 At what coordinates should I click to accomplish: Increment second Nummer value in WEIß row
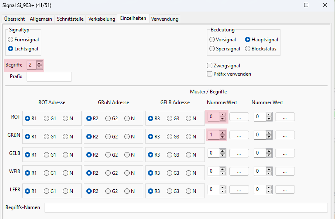click(268, 169)
